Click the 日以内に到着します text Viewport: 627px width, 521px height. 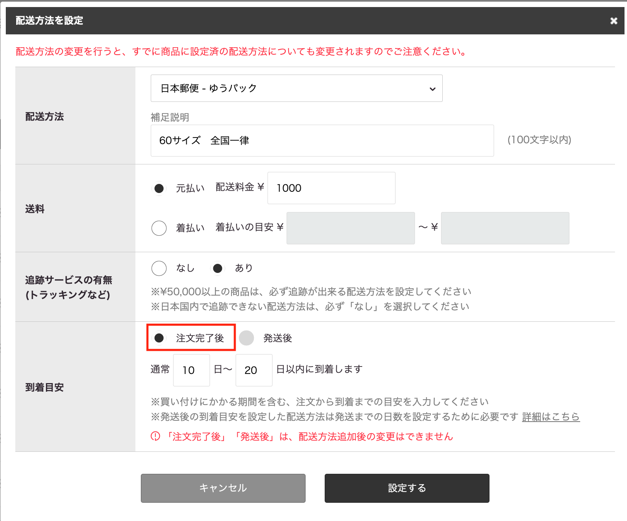point(319,369)
